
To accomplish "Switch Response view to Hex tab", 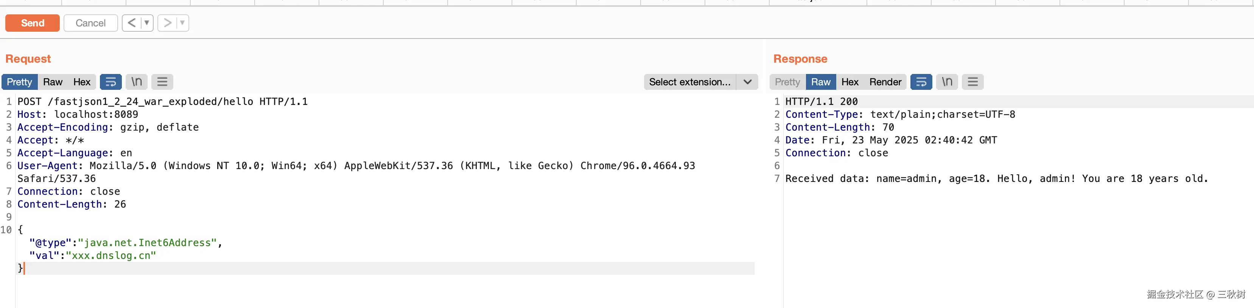I will [x=849, y=82].
